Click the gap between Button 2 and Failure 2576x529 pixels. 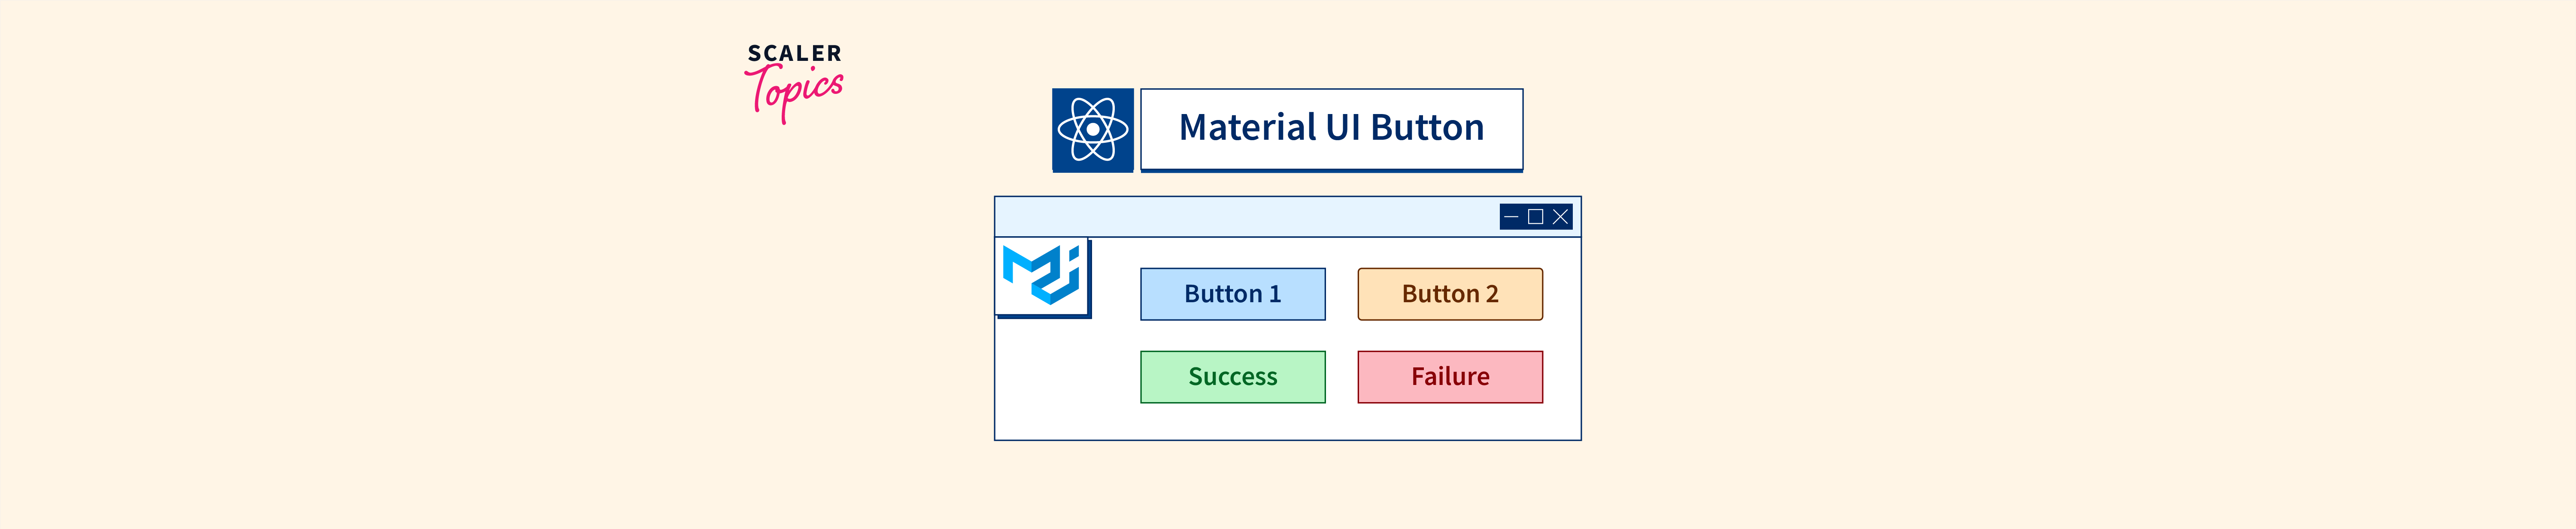pos(1449,335)
